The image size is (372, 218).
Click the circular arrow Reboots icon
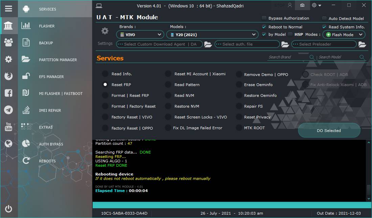click(x=26, y=161)
